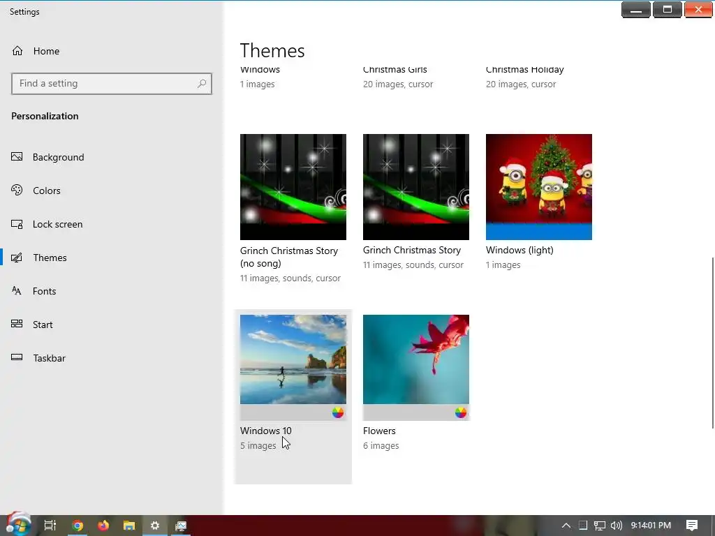
Task: Click the Fonts icon in sidebar
Action: (x=17, y=291)
